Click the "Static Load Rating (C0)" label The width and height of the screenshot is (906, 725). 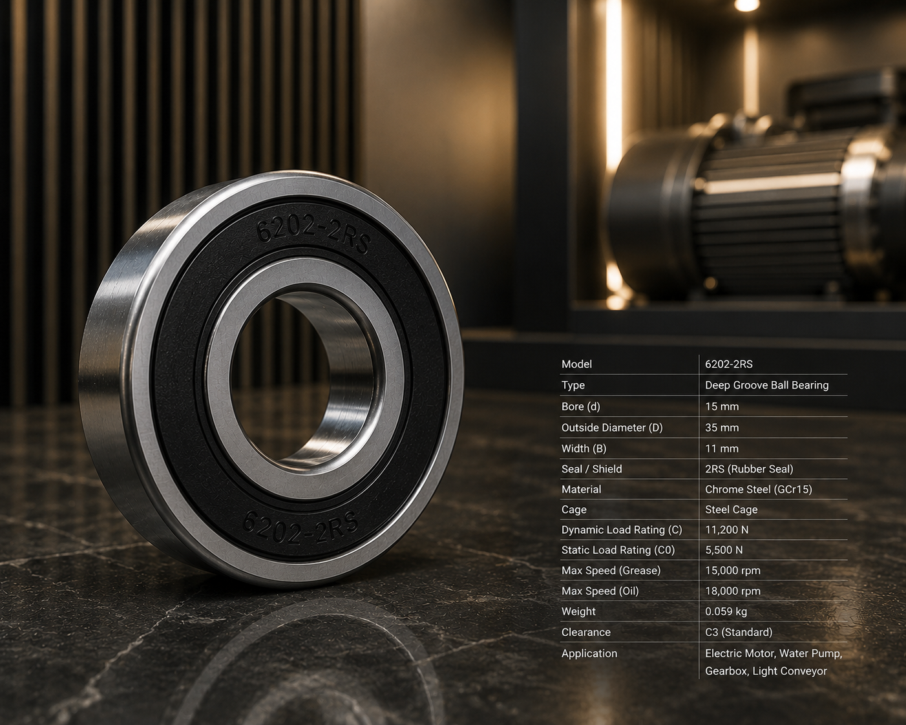point(618,550)
